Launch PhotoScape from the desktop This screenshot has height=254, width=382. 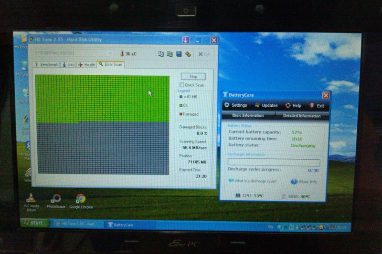tap(56, 199)
